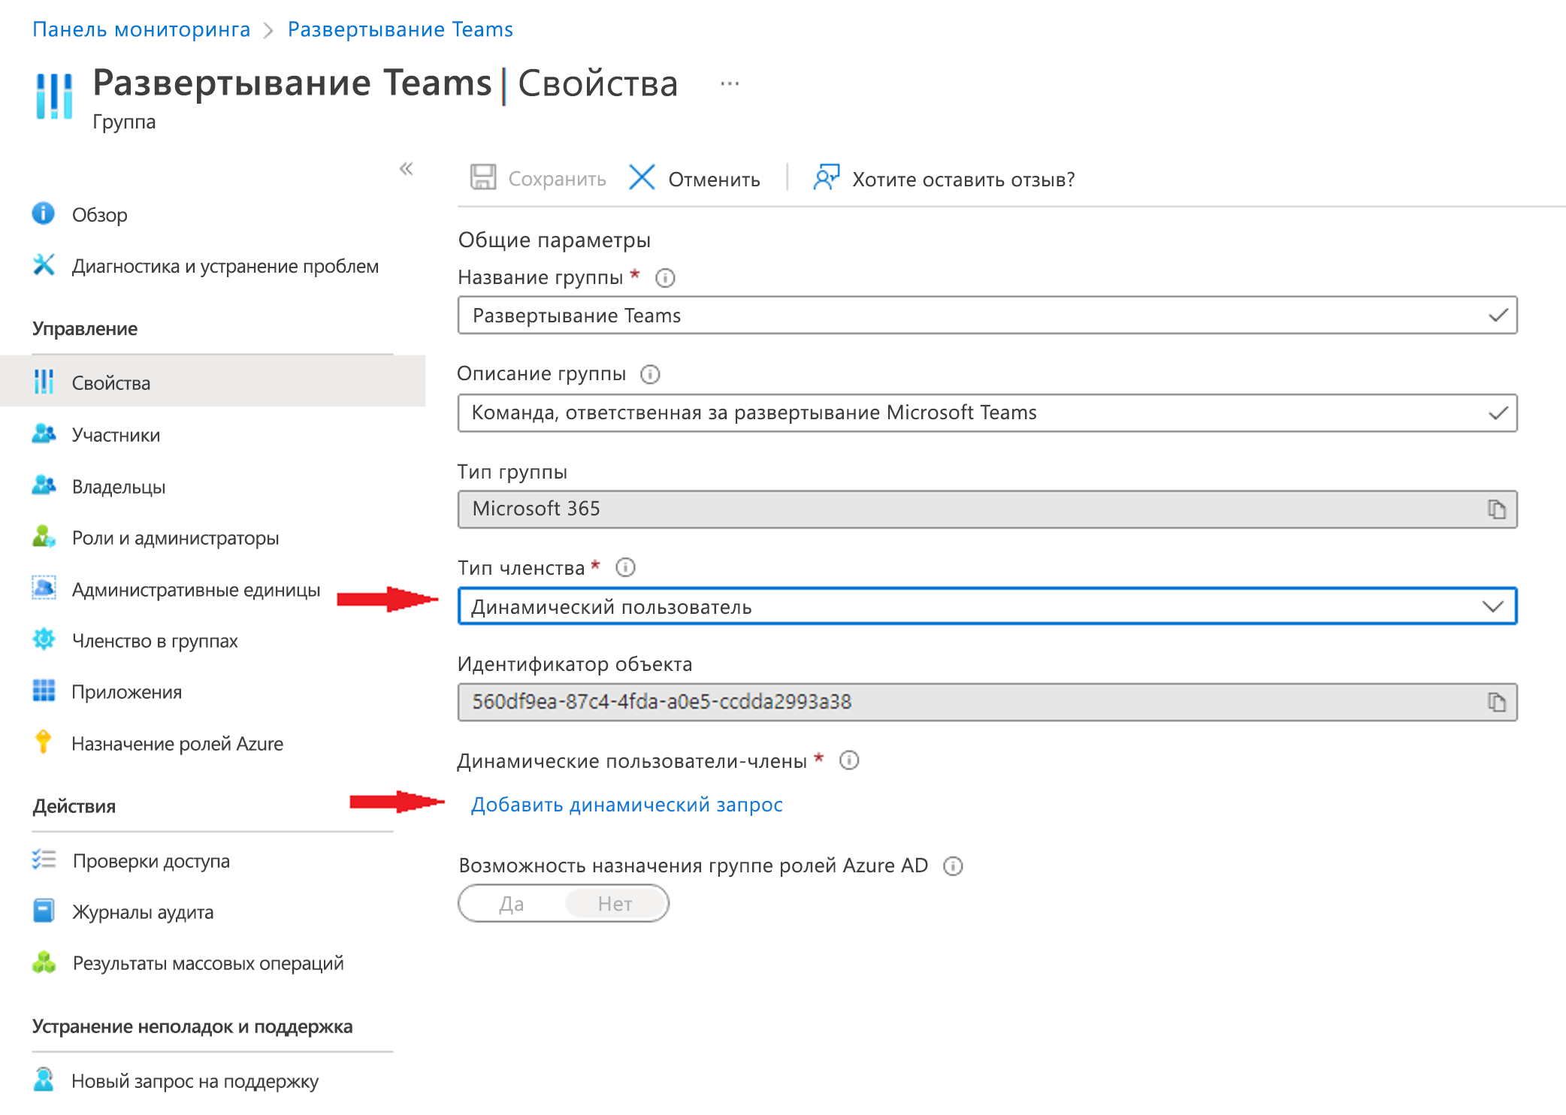Click the group name input field
1566x1115 pixels.
pos(987,316)
